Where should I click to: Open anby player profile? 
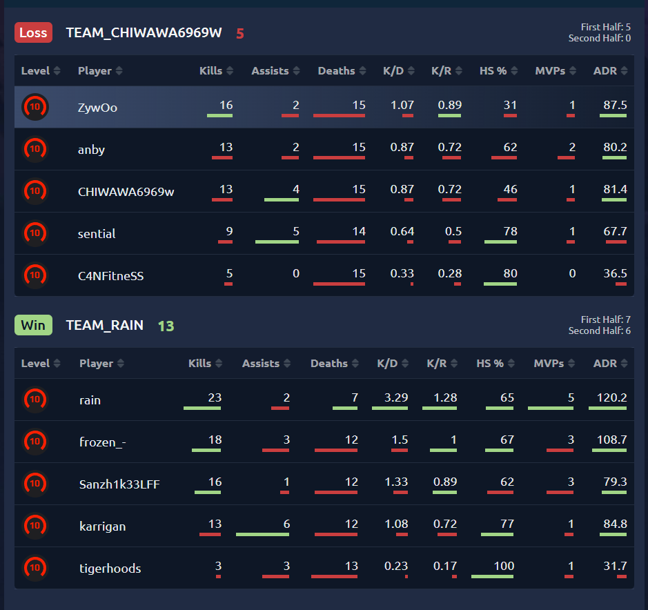pos(91,150)
